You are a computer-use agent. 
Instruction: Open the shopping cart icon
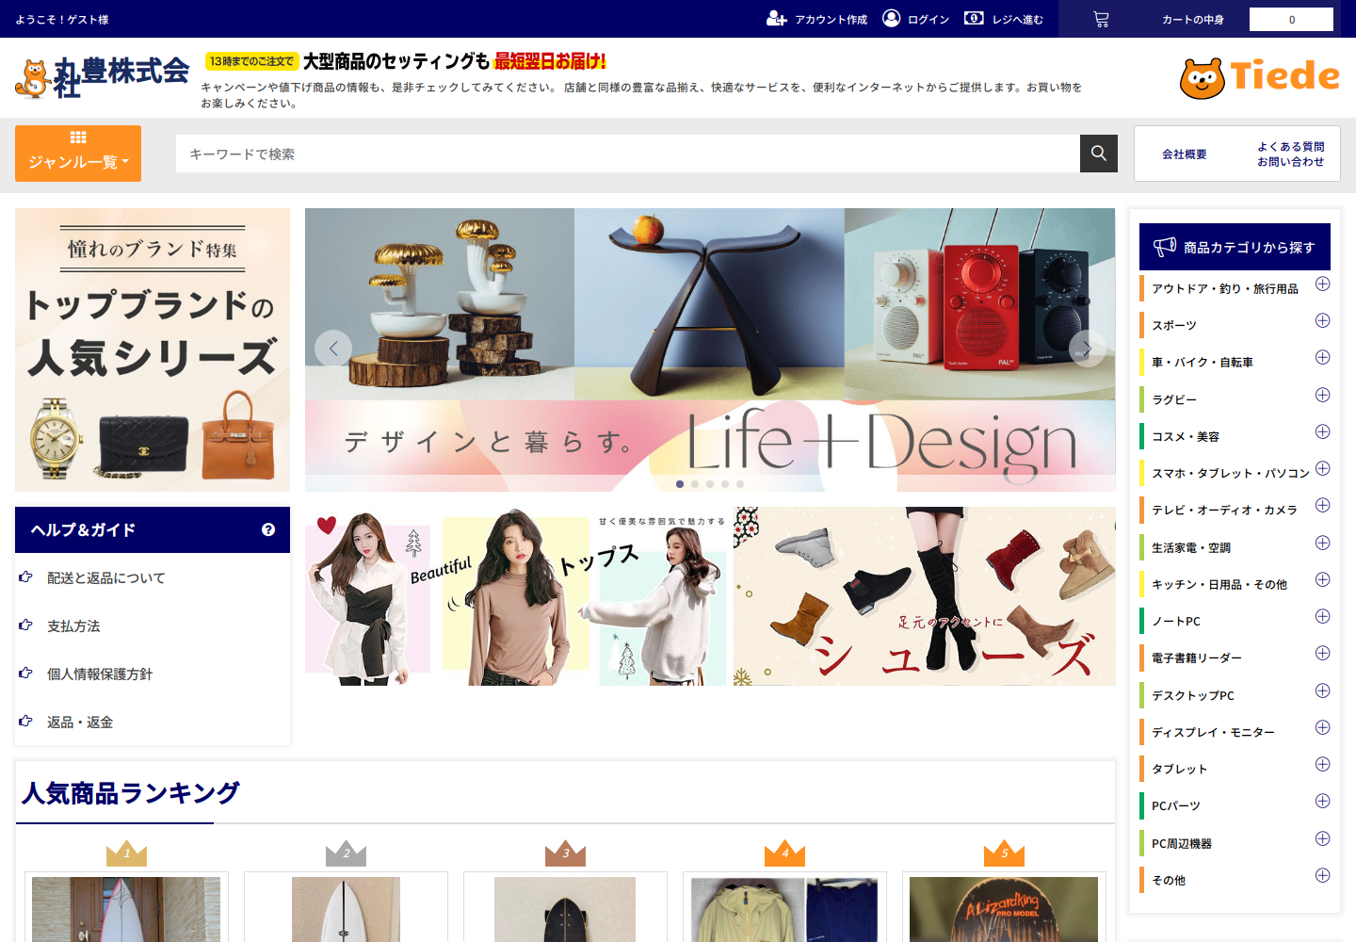(x=1101, y=19)
